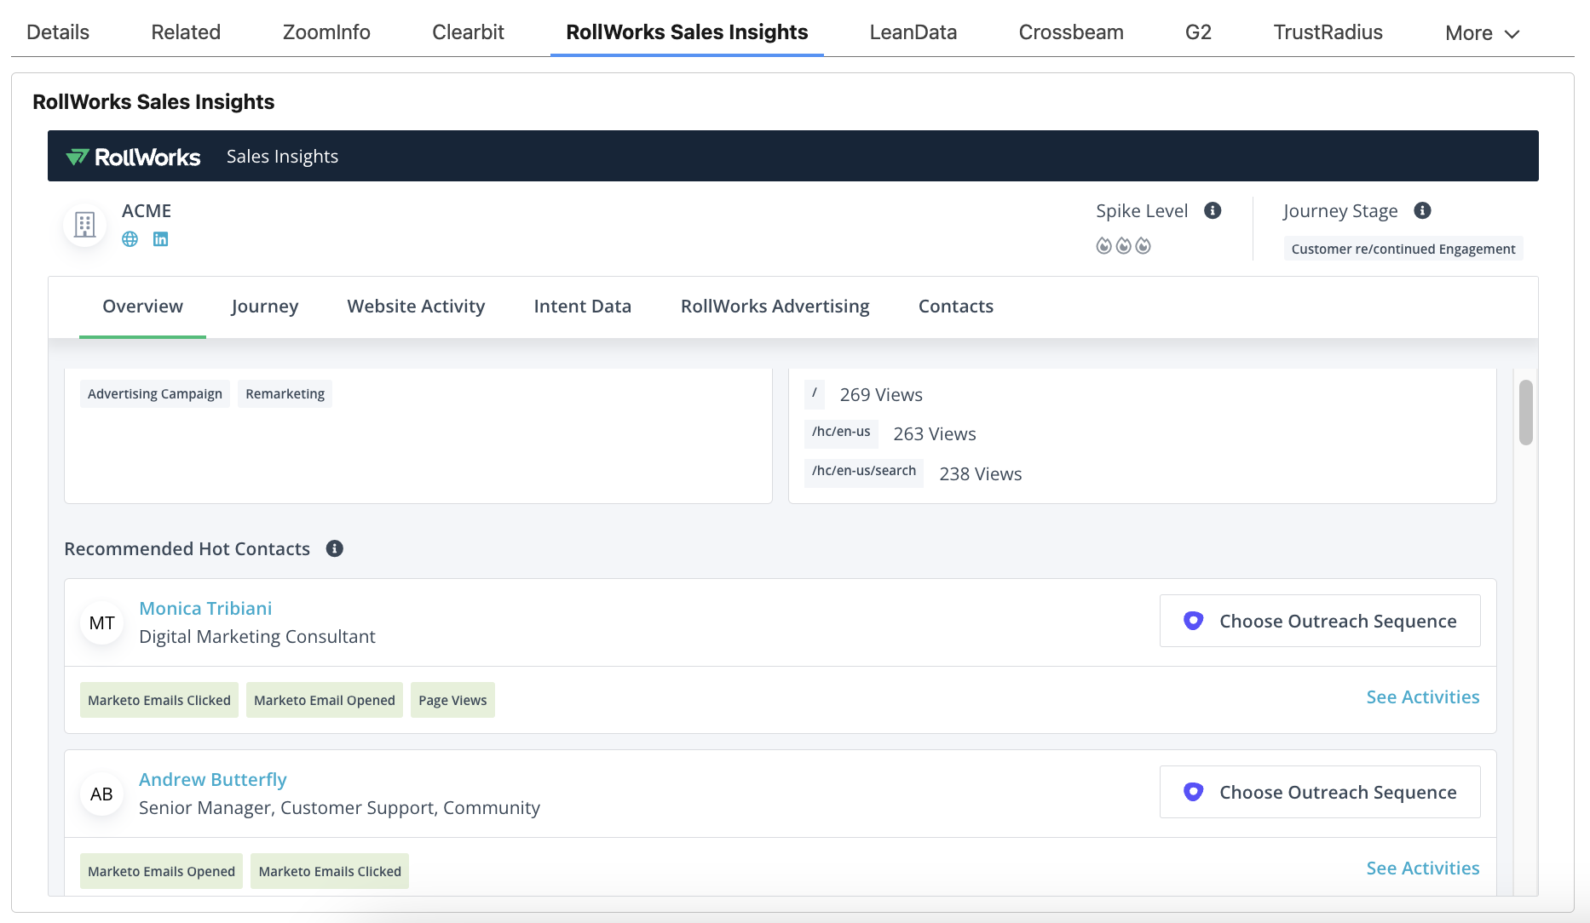The height and width of the screenshot is (923, 1590).
Task: Choose Outreach Sequence for Monica Tribiani
Action: 1319,621
